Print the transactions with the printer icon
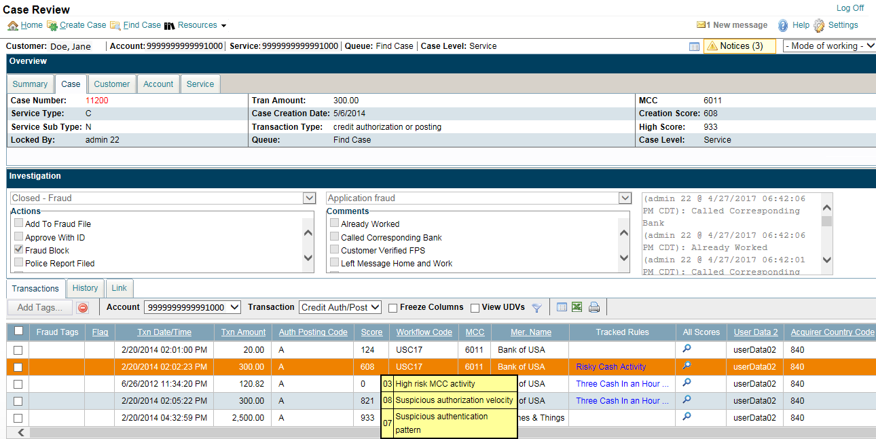 [594, 307]
